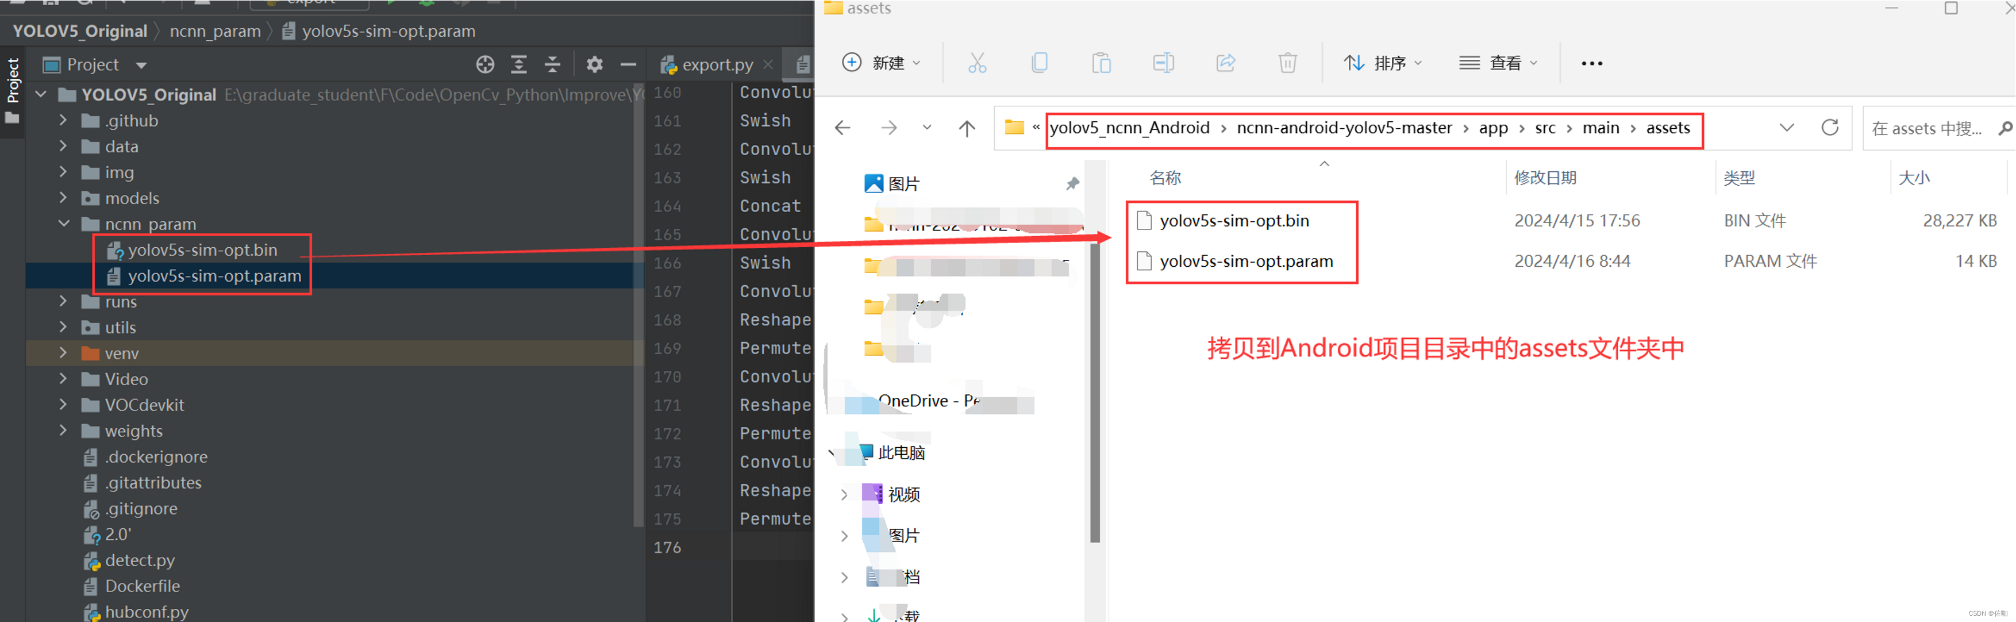Go up one folder level

pos(967,128)
